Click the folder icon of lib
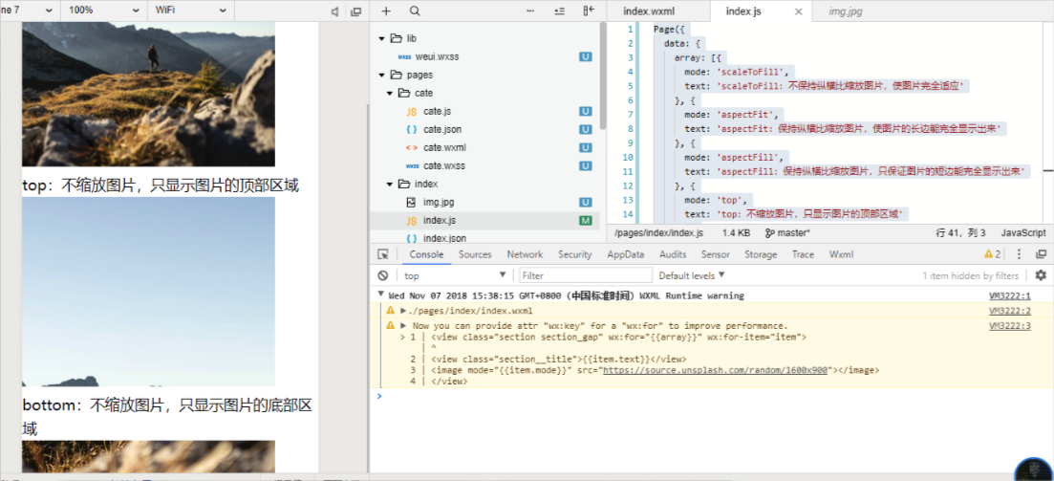 tap(396, 38)
